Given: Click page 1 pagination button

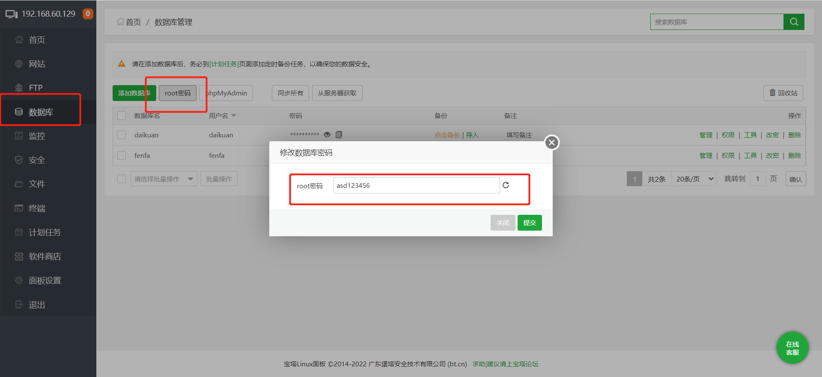Looking at the screenshot, I should point(634,179).
